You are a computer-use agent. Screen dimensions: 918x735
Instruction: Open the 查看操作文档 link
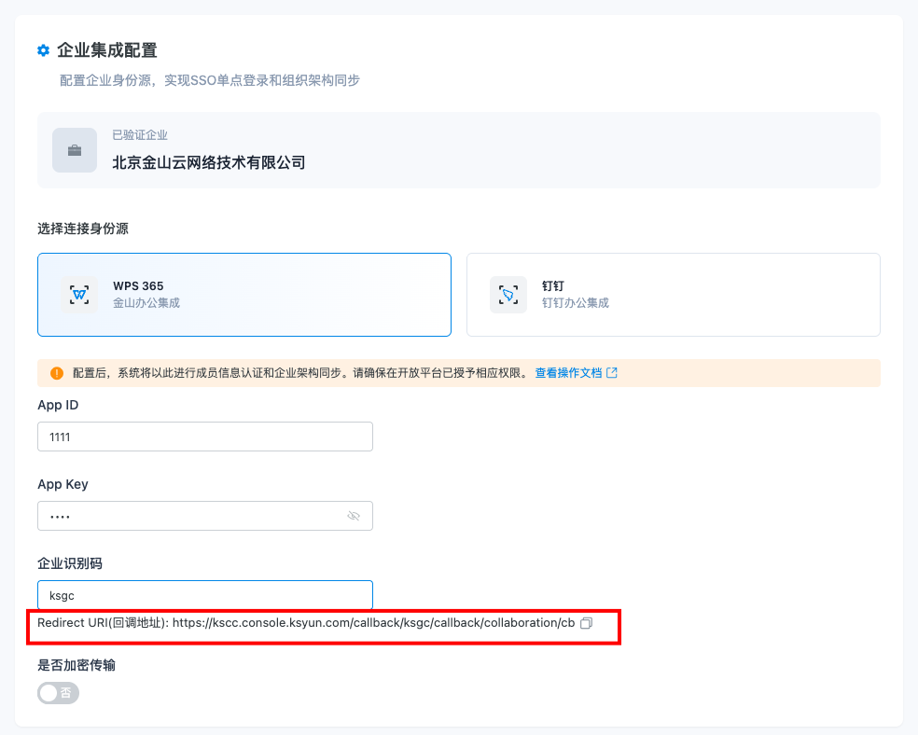tap(568, 373)
